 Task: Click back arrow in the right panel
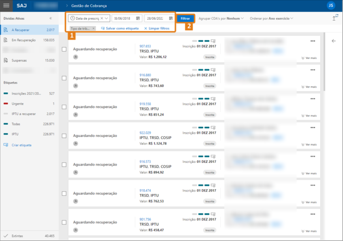coord(334,41)
